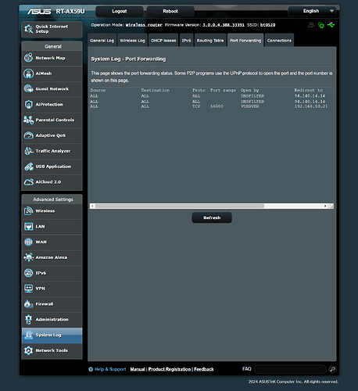
Task: Open AiCloud 2.0 page
Action: (x=52, y=182)
